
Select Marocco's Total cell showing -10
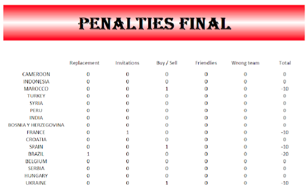285,88
